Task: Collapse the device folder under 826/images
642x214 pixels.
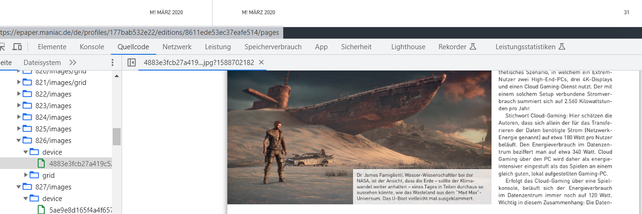Action: pyautogui.click(x=26, y=152)
